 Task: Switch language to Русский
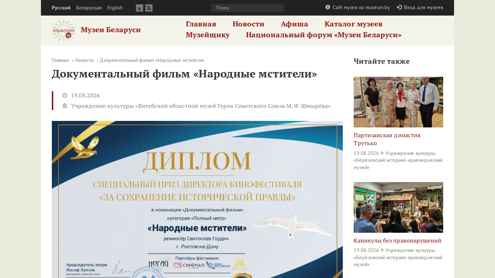coord(61,8)
